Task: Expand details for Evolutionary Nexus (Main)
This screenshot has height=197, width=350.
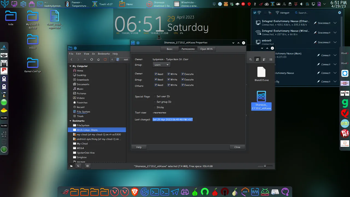Action: tap(335, 55)
